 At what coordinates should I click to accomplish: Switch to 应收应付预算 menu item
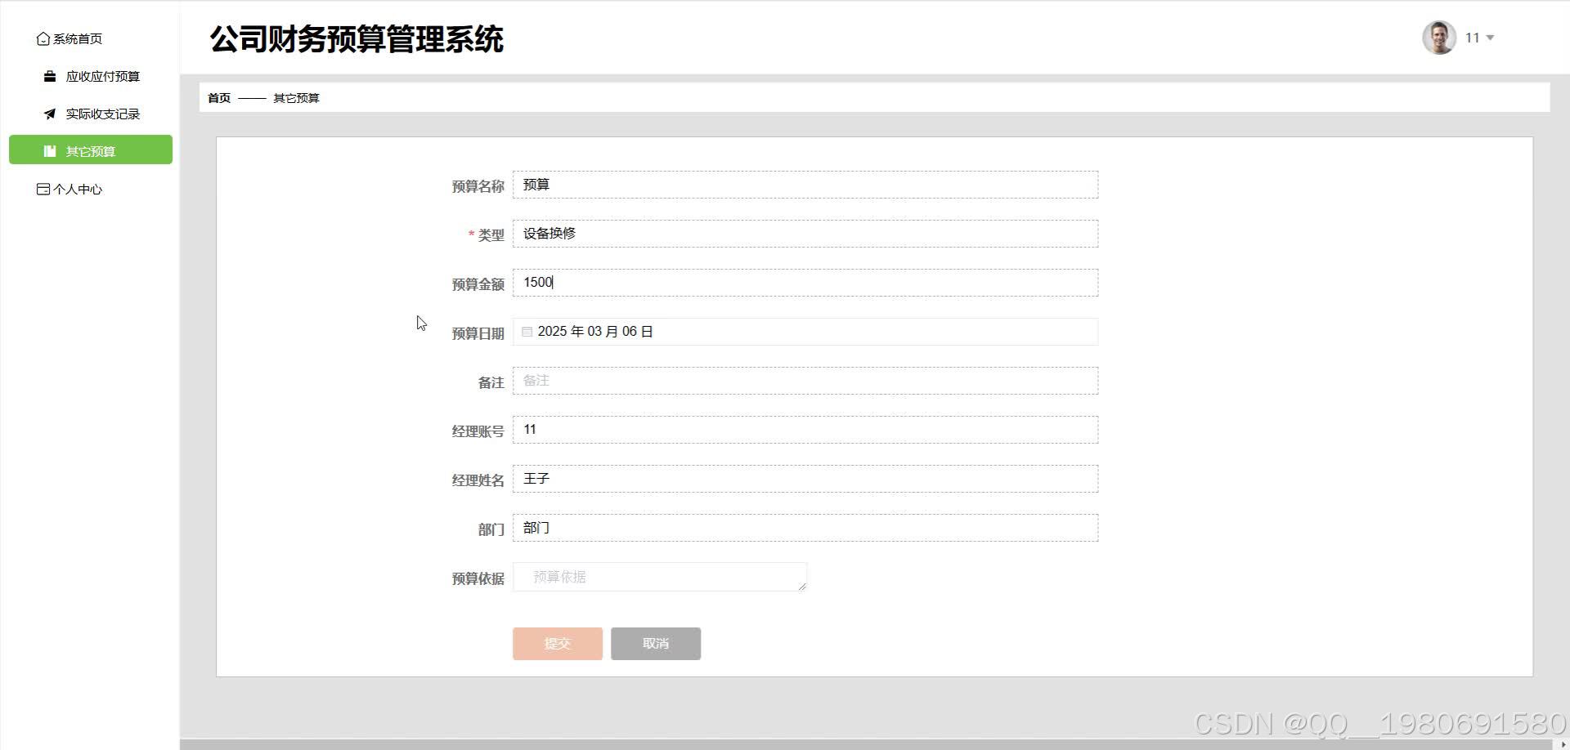(102, 76)
